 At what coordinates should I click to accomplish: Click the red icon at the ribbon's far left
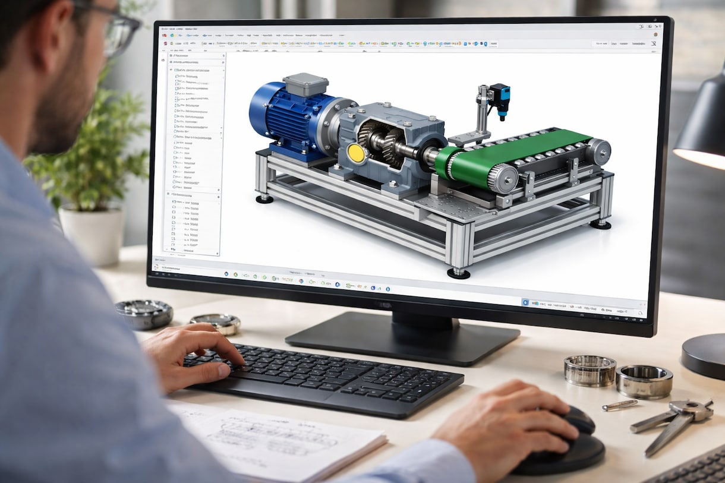pos(165,36)
